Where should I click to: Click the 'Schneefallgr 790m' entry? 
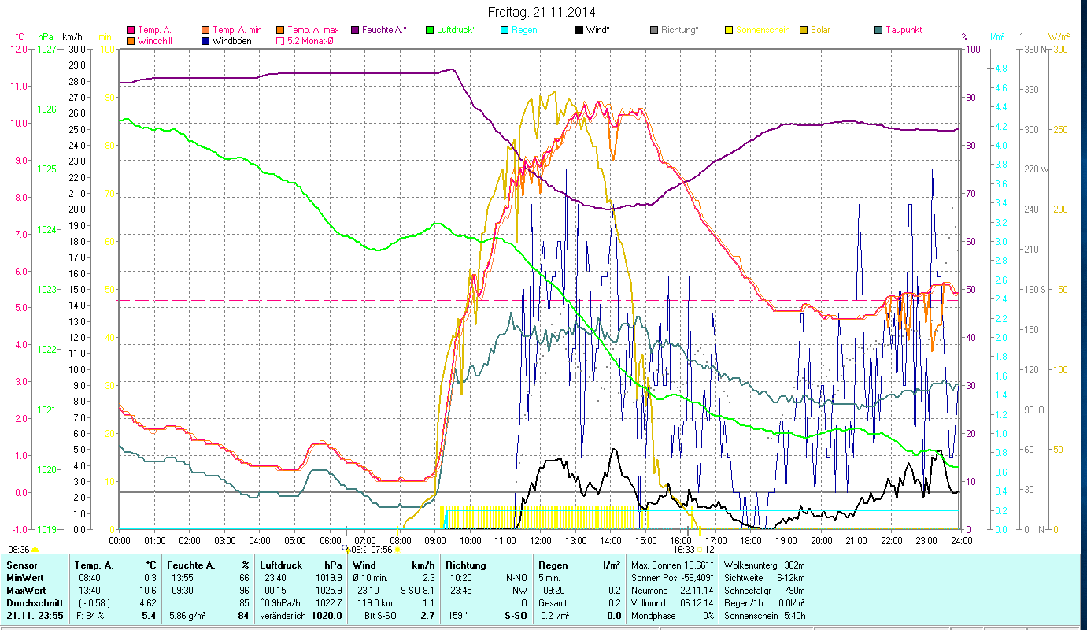pyautogui.click(x=763, y=591)
